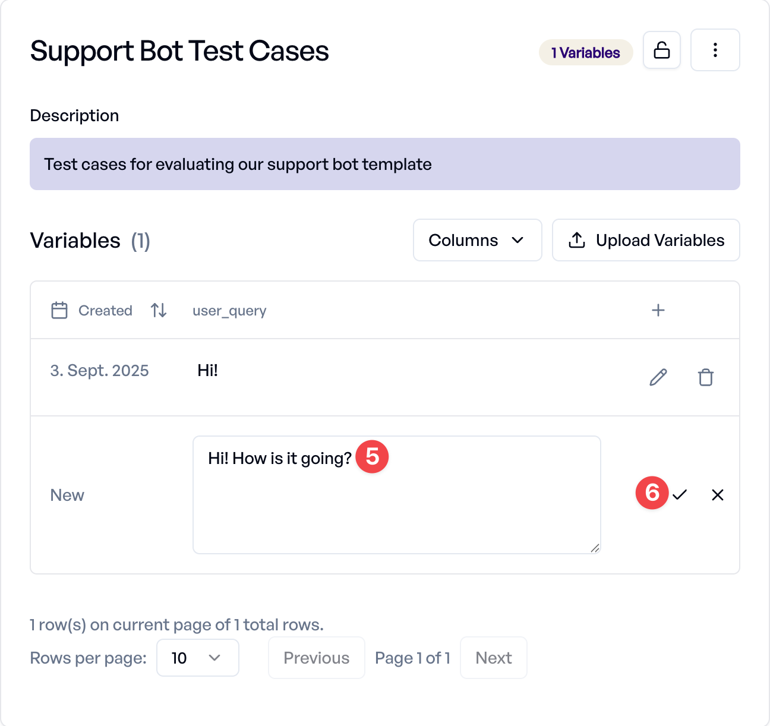The width and height of the screenshot is (770, 726).
Task: Confirm new row with checkmark icon
Action: (x=680, y=494)
